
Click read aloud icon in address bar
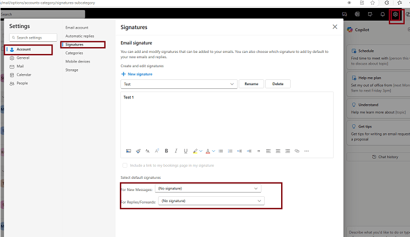350,3
